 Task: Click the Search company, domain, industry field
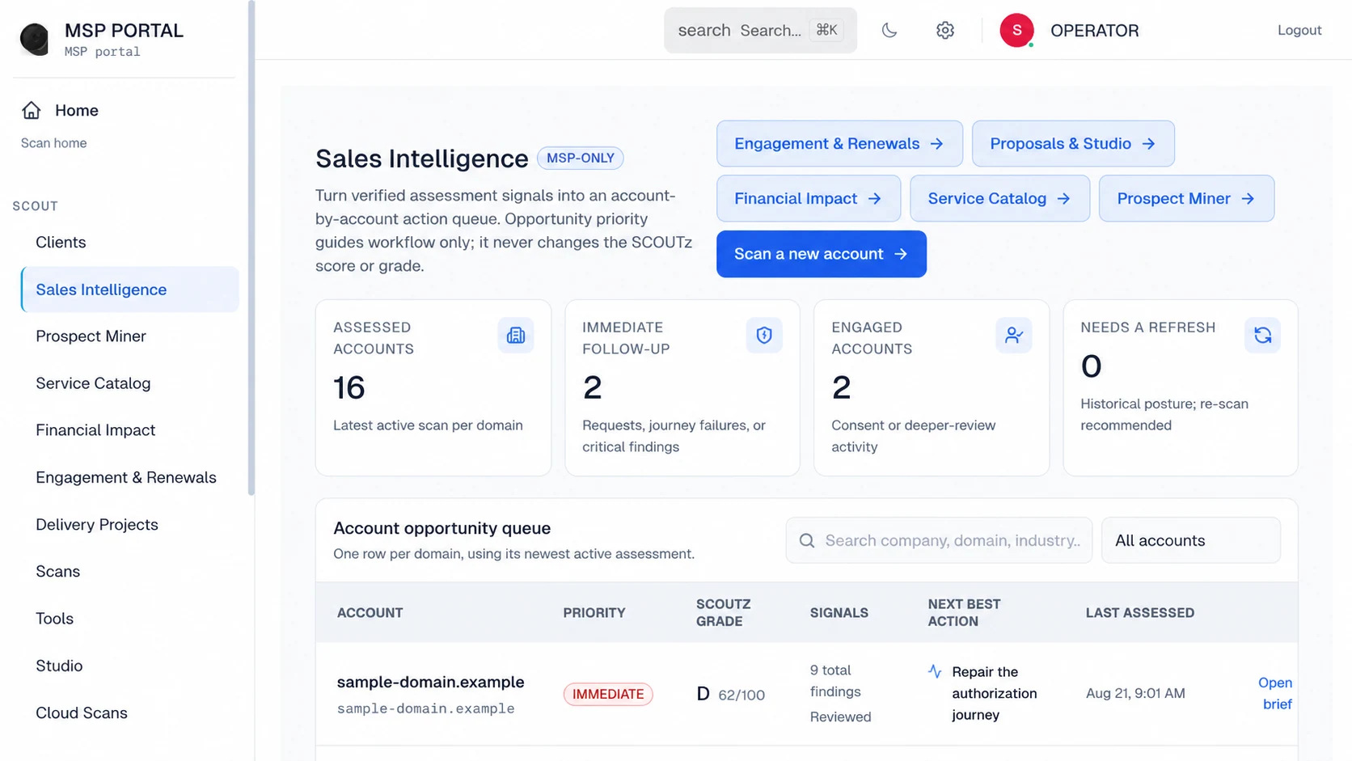tap(939, 540)
